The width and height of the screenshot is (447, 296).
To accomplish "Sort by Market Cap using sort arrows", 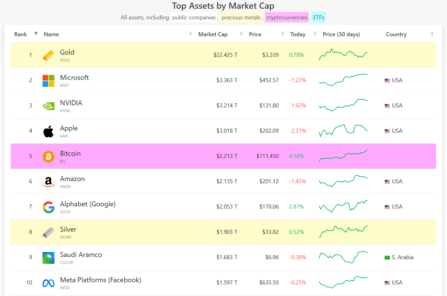I will point(241,34).
